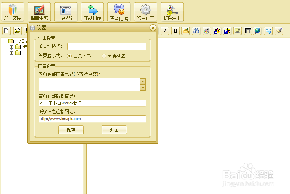This screenshot has height=194, width=290.
Task: Click the font color A palette icon
Action: point(217,31)
